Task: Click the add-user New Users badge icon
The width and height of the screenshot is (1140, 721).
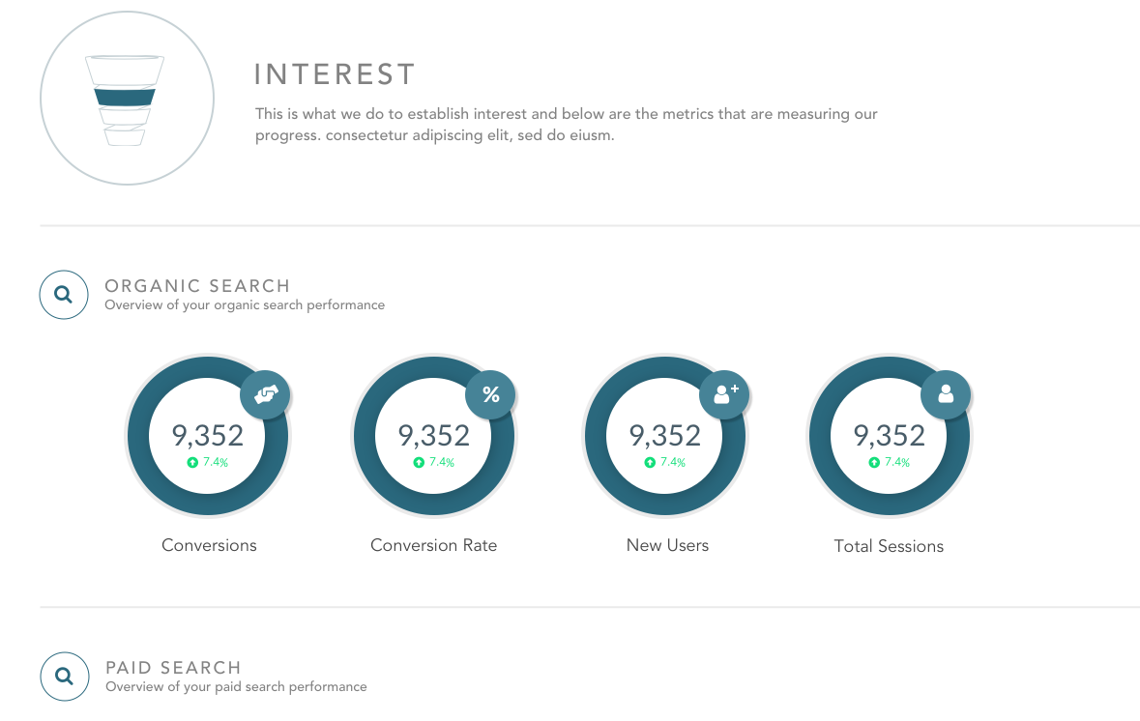Action: tap(724, 394)
